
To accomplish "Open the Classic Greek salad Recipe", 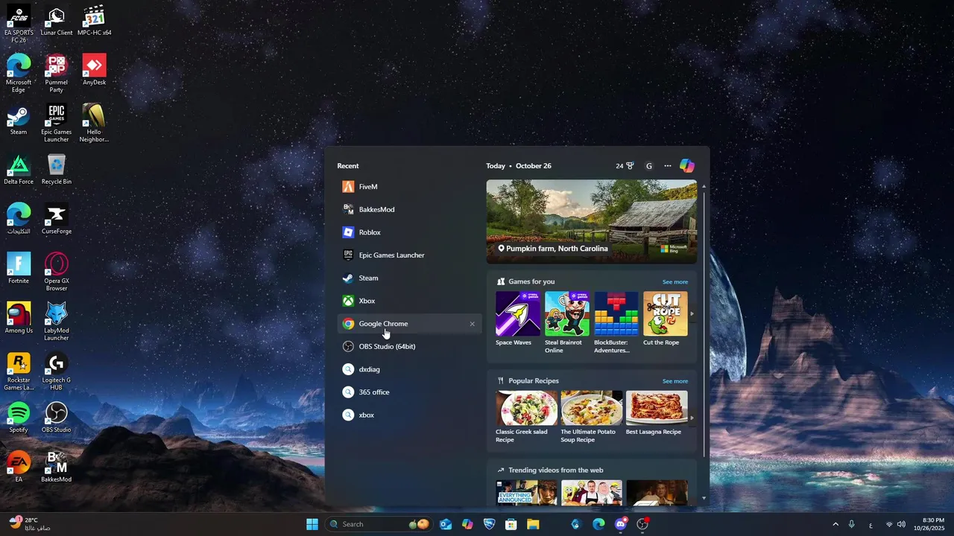I will [x=526, y=417].
